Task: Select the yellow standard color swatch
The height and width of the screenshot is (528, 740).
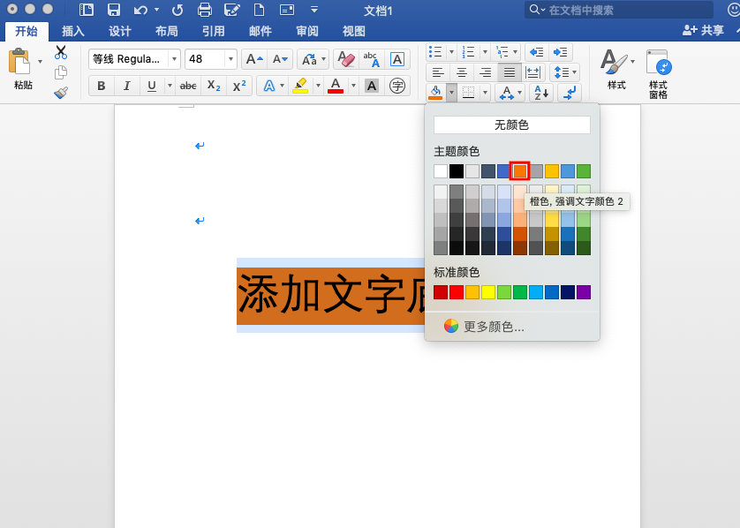Action: tap(488, 292)
